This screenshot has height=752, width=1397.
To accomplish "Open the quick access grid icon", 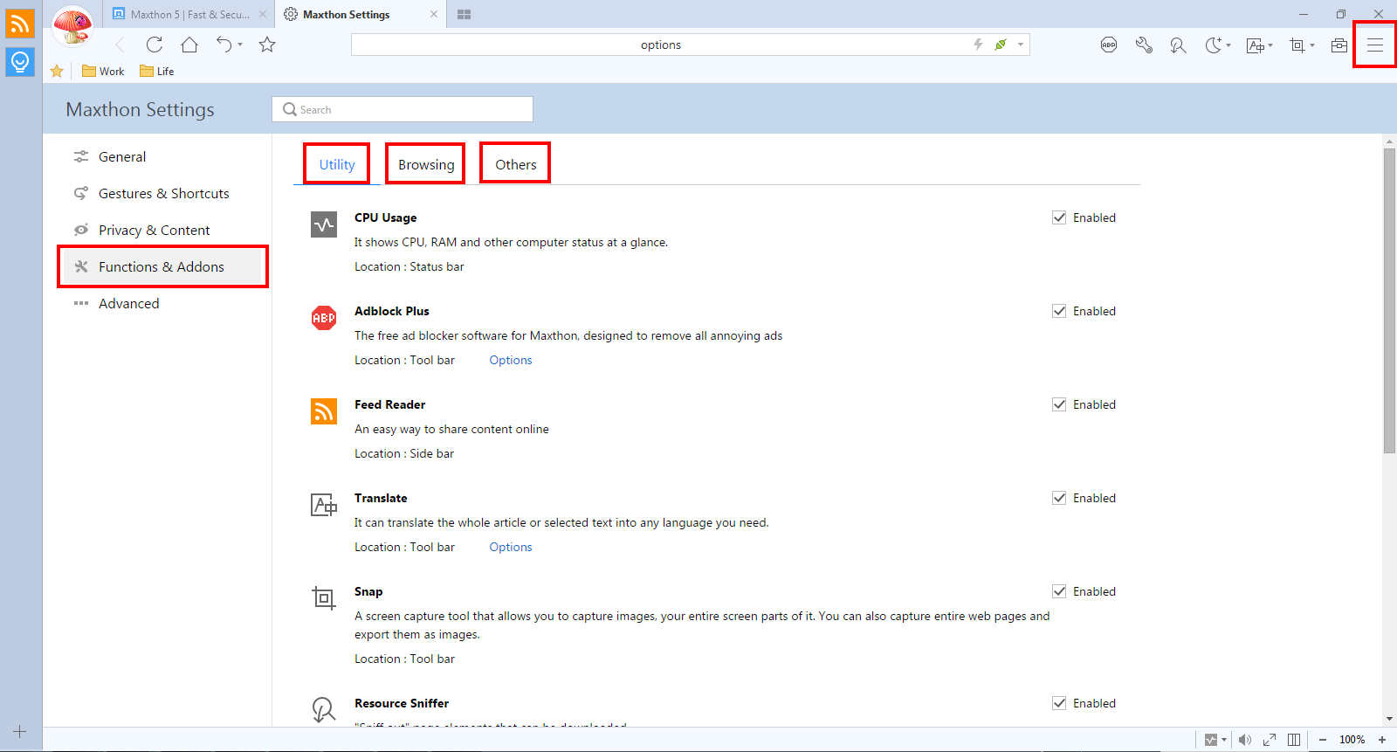I will tap(465, 15).
